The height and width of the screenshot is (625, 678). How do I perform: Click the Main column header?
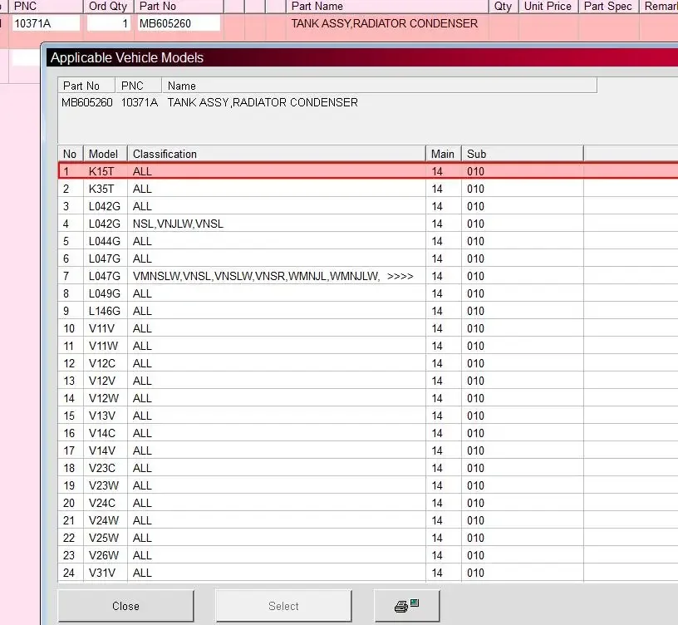pos(444,154)
